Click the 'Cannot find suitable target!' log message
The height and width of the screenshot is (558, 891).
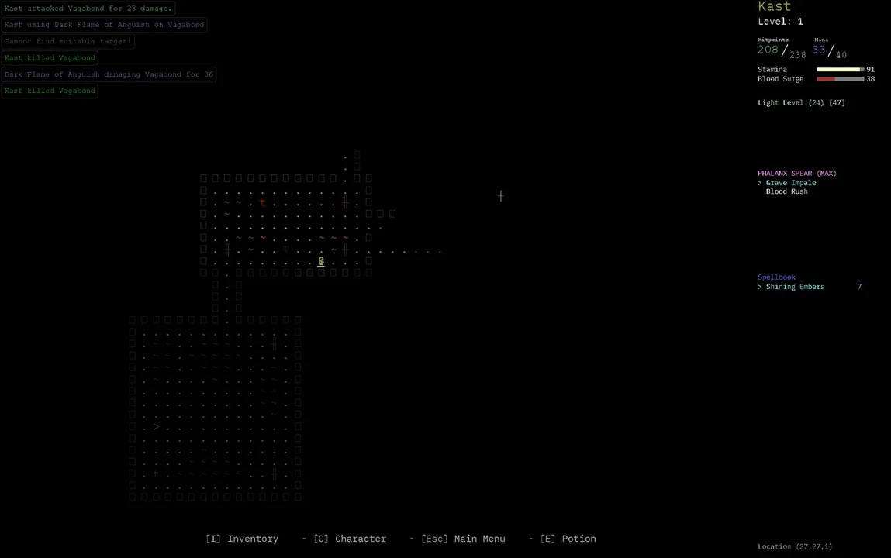pos(67,41)
